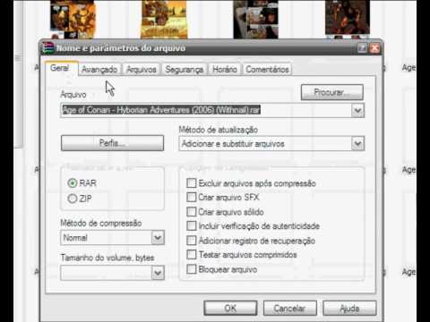Close the Nome e parâmetros do arquivo dialog
This screenshot has height=322, width=430.
(x=374, y=48)
